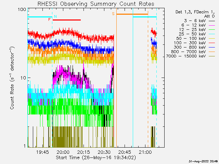Click the solid orange vertical SAA start line

click(x=116, y=78)
